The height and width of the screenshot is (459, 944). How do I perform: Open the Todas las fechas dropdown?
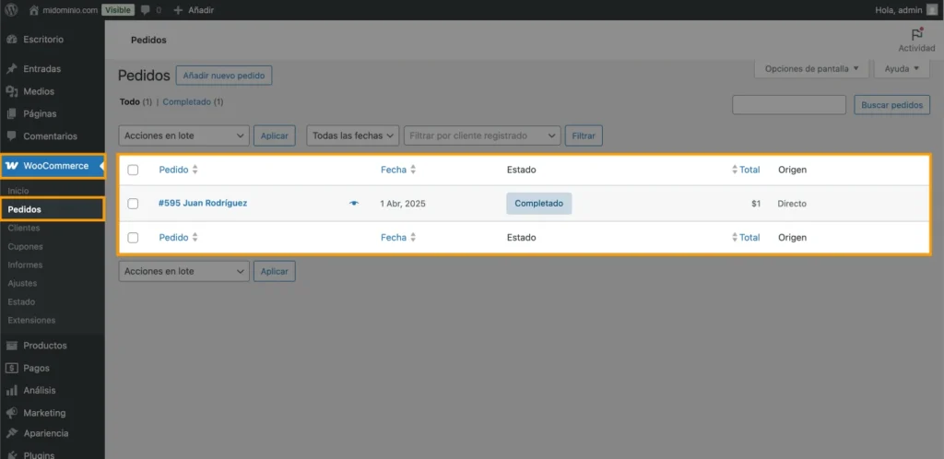pyautogui.click(x=353, y=136)
